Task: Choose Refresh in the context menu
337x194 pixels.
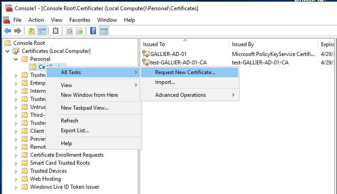Action: (x=94, y=121)
